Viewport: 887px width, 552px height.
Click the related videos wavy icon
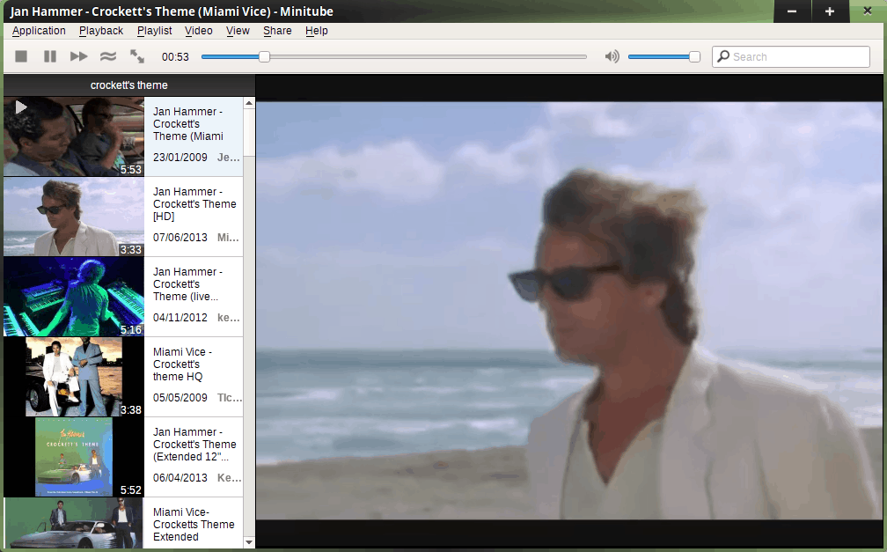[108, 56]
